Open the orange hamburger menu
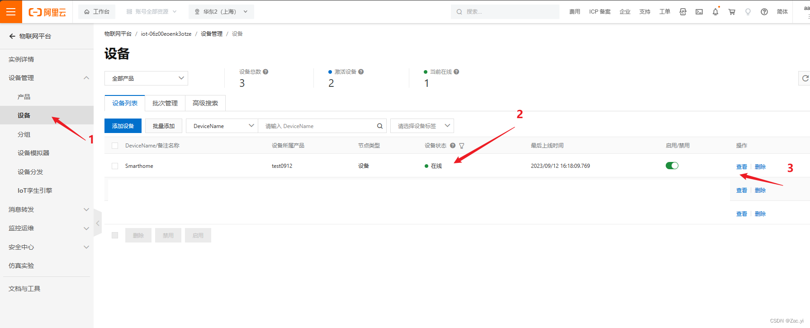810x328 pixels. click(x=11, y=12)
